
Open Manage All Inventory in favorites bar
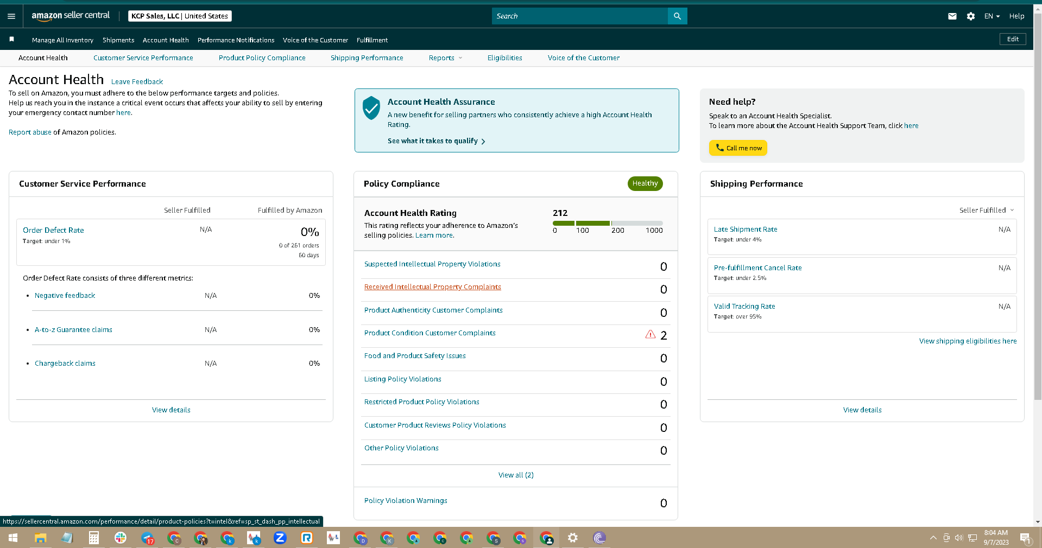tap(62, 40)
